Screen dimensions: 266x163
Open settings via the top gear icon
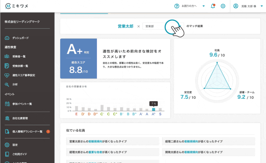(x=223, y=6)
